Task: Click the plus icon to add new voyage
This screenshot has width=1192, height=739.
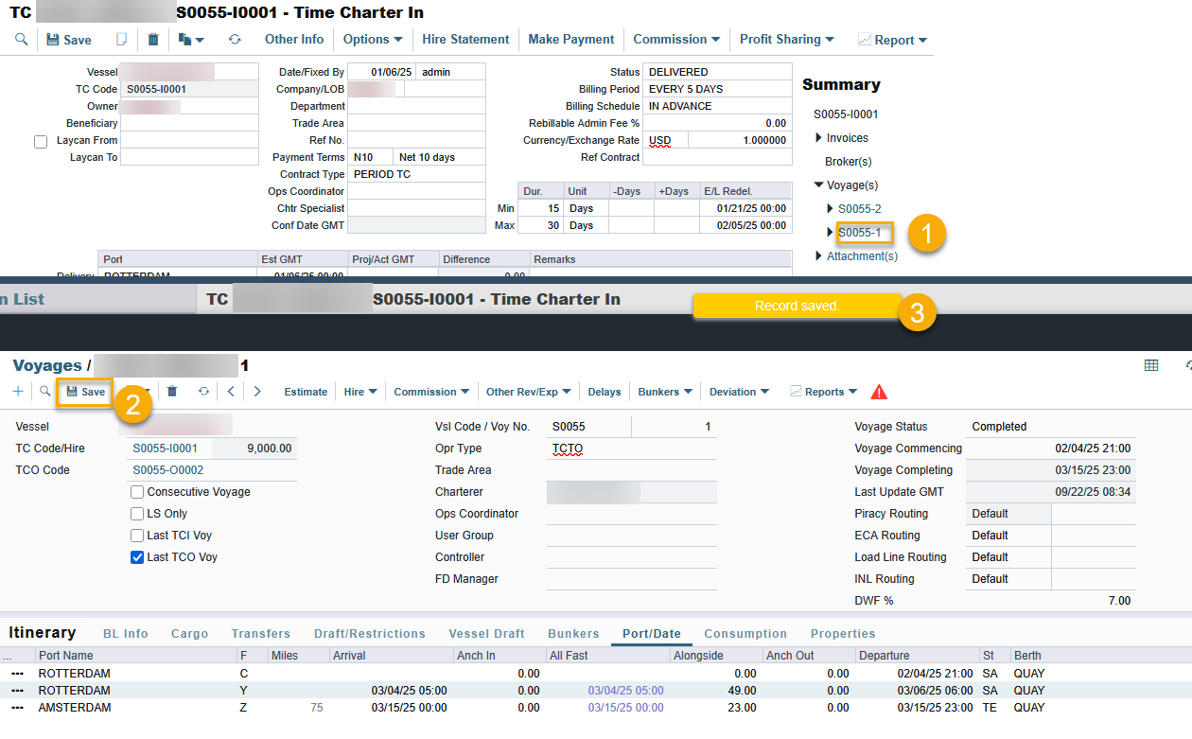Action: coord(18,391)
